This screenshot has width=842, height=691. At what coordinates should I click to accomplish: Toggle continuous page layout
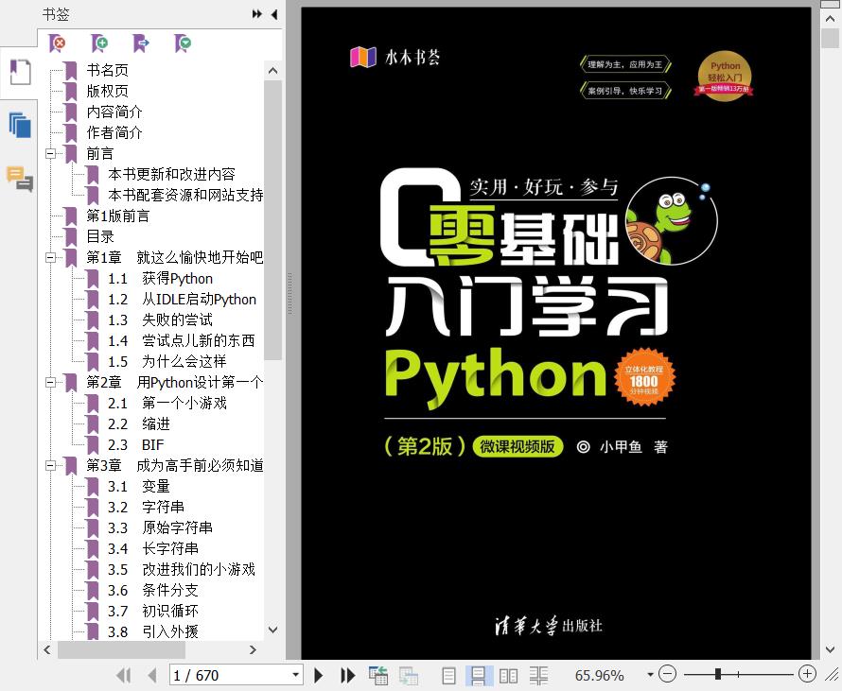[x=478, y=675]
